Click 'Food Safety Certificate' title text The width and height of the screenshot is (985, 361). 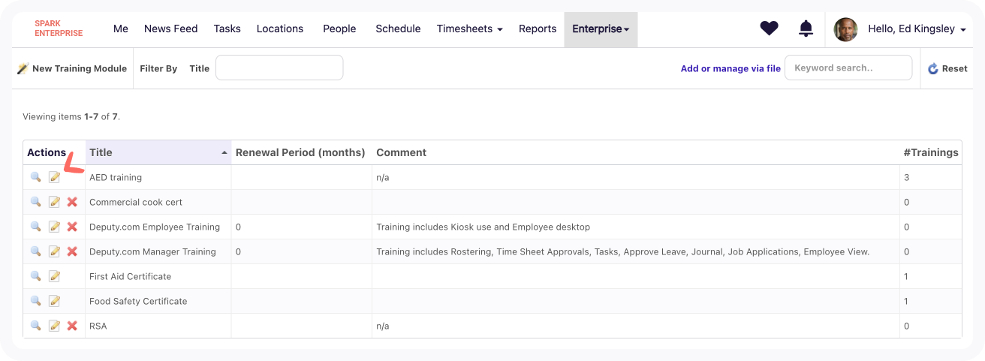138,301
